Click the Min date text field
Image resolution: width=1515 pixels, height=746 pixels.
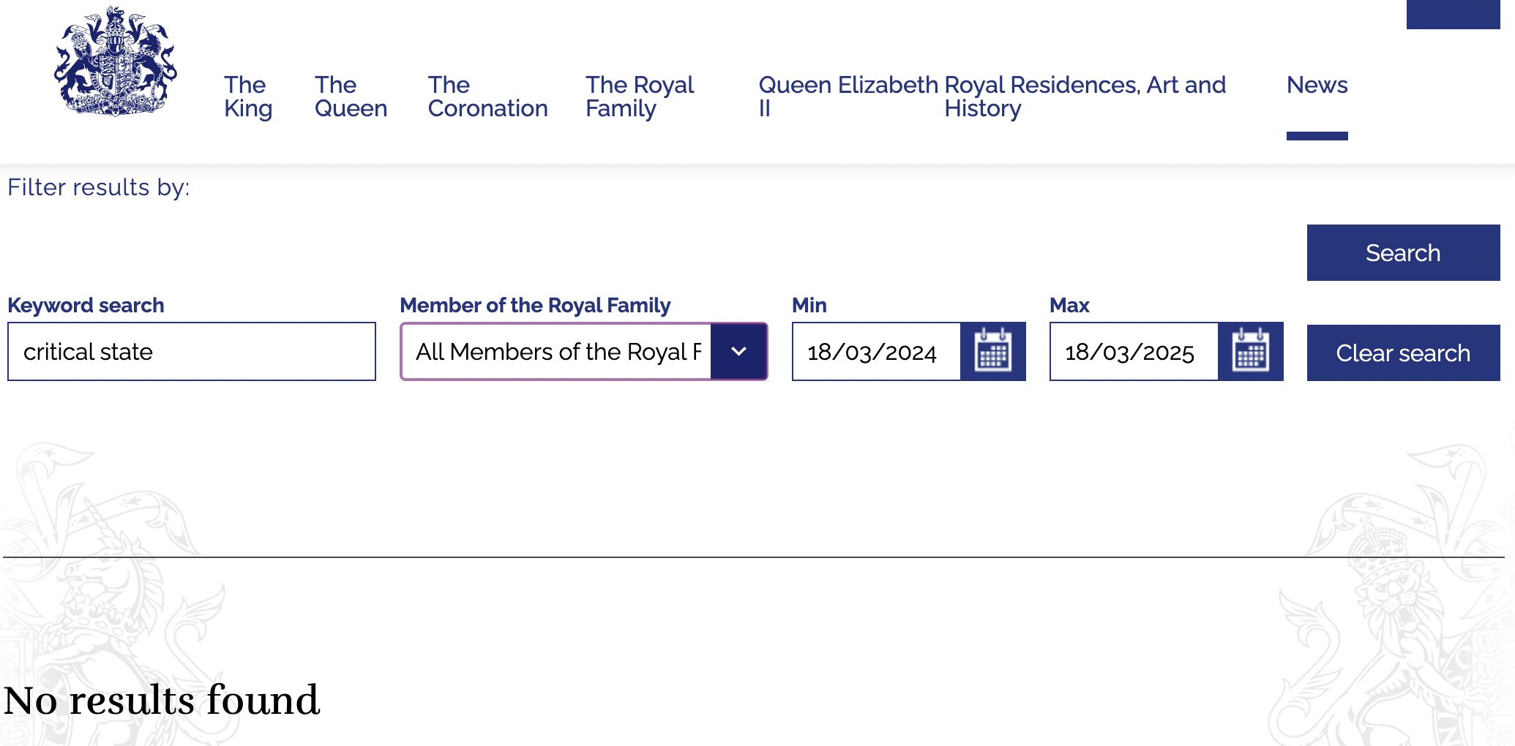coord(876,351)
